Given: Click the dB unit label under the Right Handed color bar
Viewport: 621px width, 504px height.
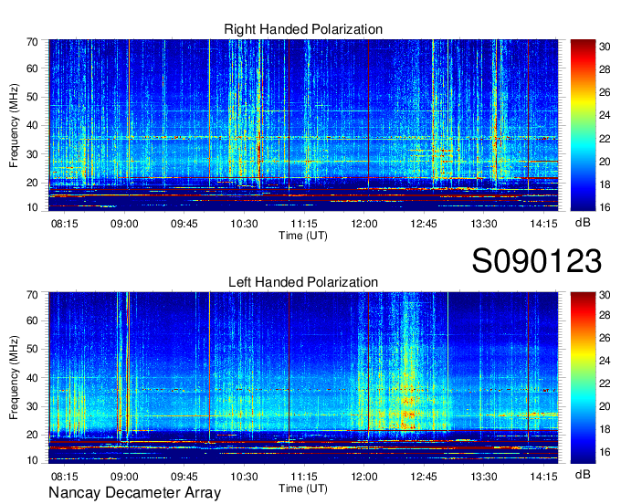Looking at the screenshot, I should pyautogui.click(x=583, y=223).
